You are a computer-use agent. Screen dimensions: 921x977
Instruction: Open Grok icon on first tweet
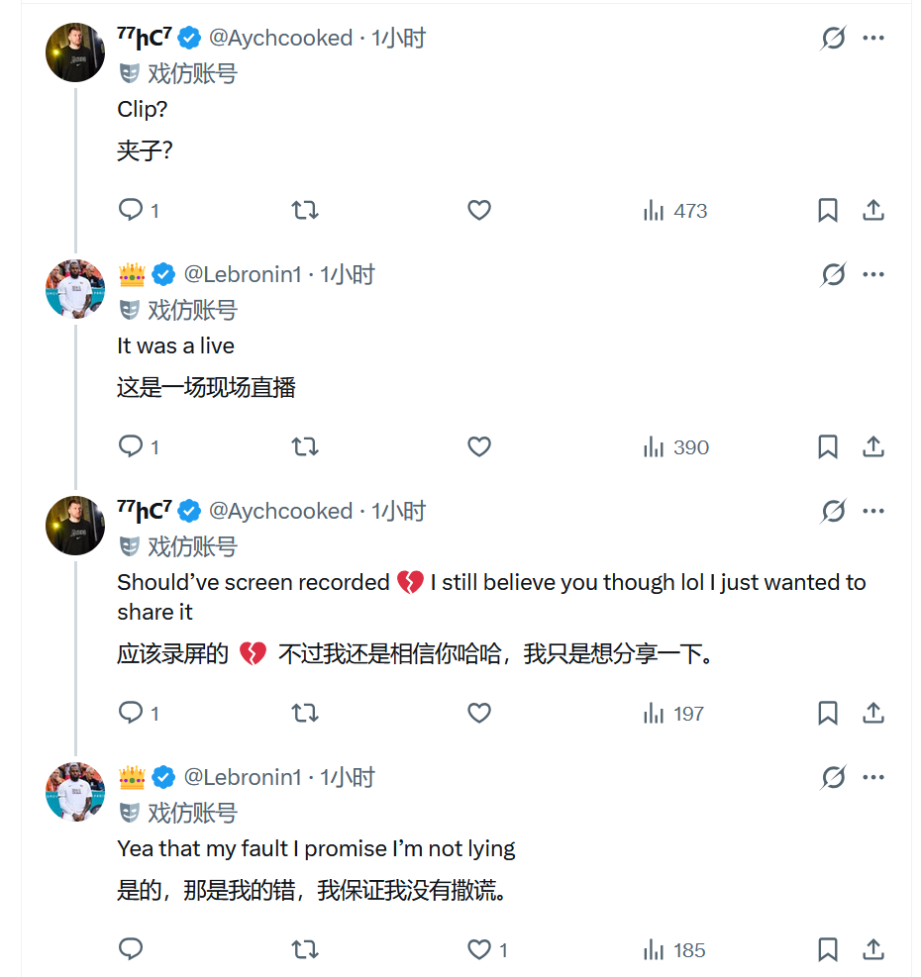(x=833, y=39)
